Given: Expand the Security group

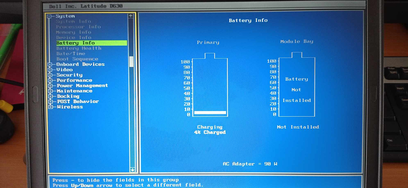Looking at the screenshot, I should (x=50, y=75).
